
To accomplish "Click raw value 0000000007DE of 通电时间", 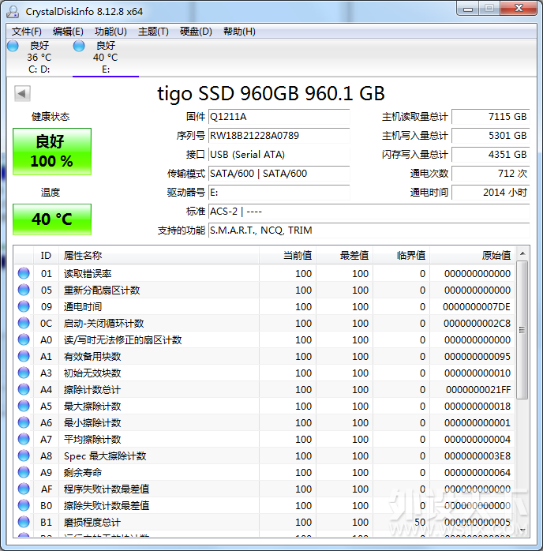I will 476,307.
